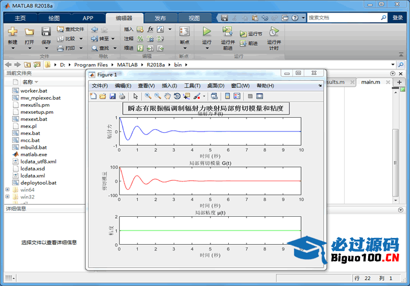Screen dimensions: 410x286
Task: Run script with the green play icon
Action: click(207, 31)
